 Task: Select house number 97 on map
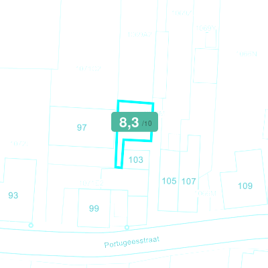pyautogui.click(x=82, y=127)
